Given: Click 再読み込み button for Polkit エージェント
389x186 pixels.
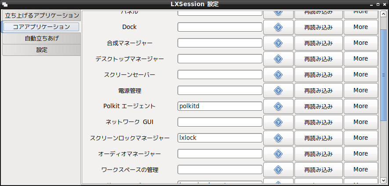Looking at the screenshot, I should pyautogui.click(x=318, y=106).
